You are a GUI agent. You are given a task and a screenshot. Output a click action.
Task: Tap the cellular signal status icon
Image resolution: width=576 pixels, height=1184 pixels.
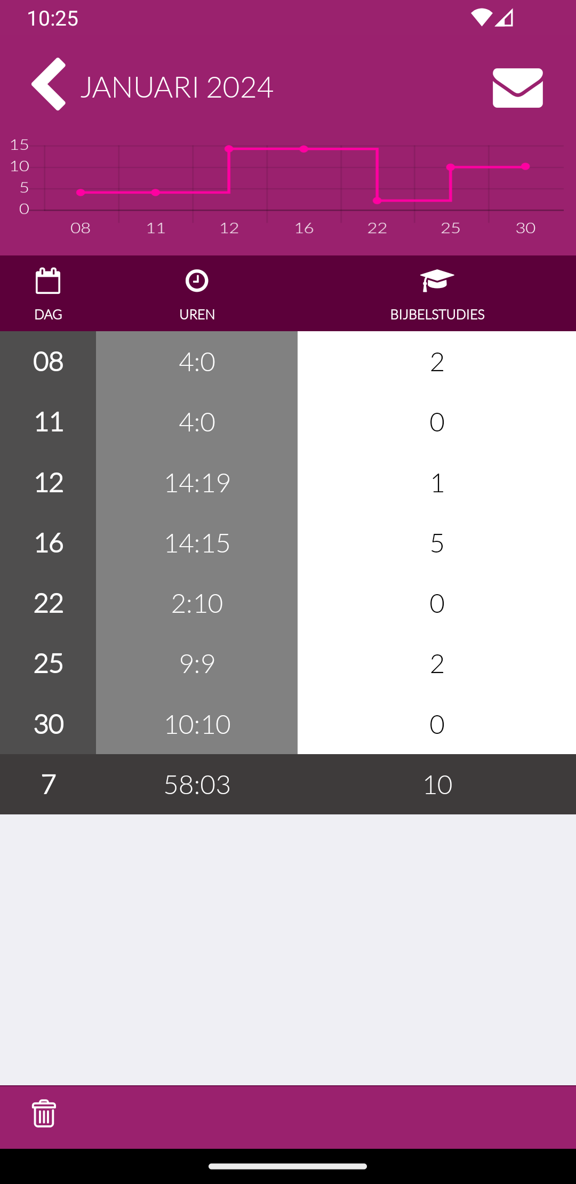505,18
